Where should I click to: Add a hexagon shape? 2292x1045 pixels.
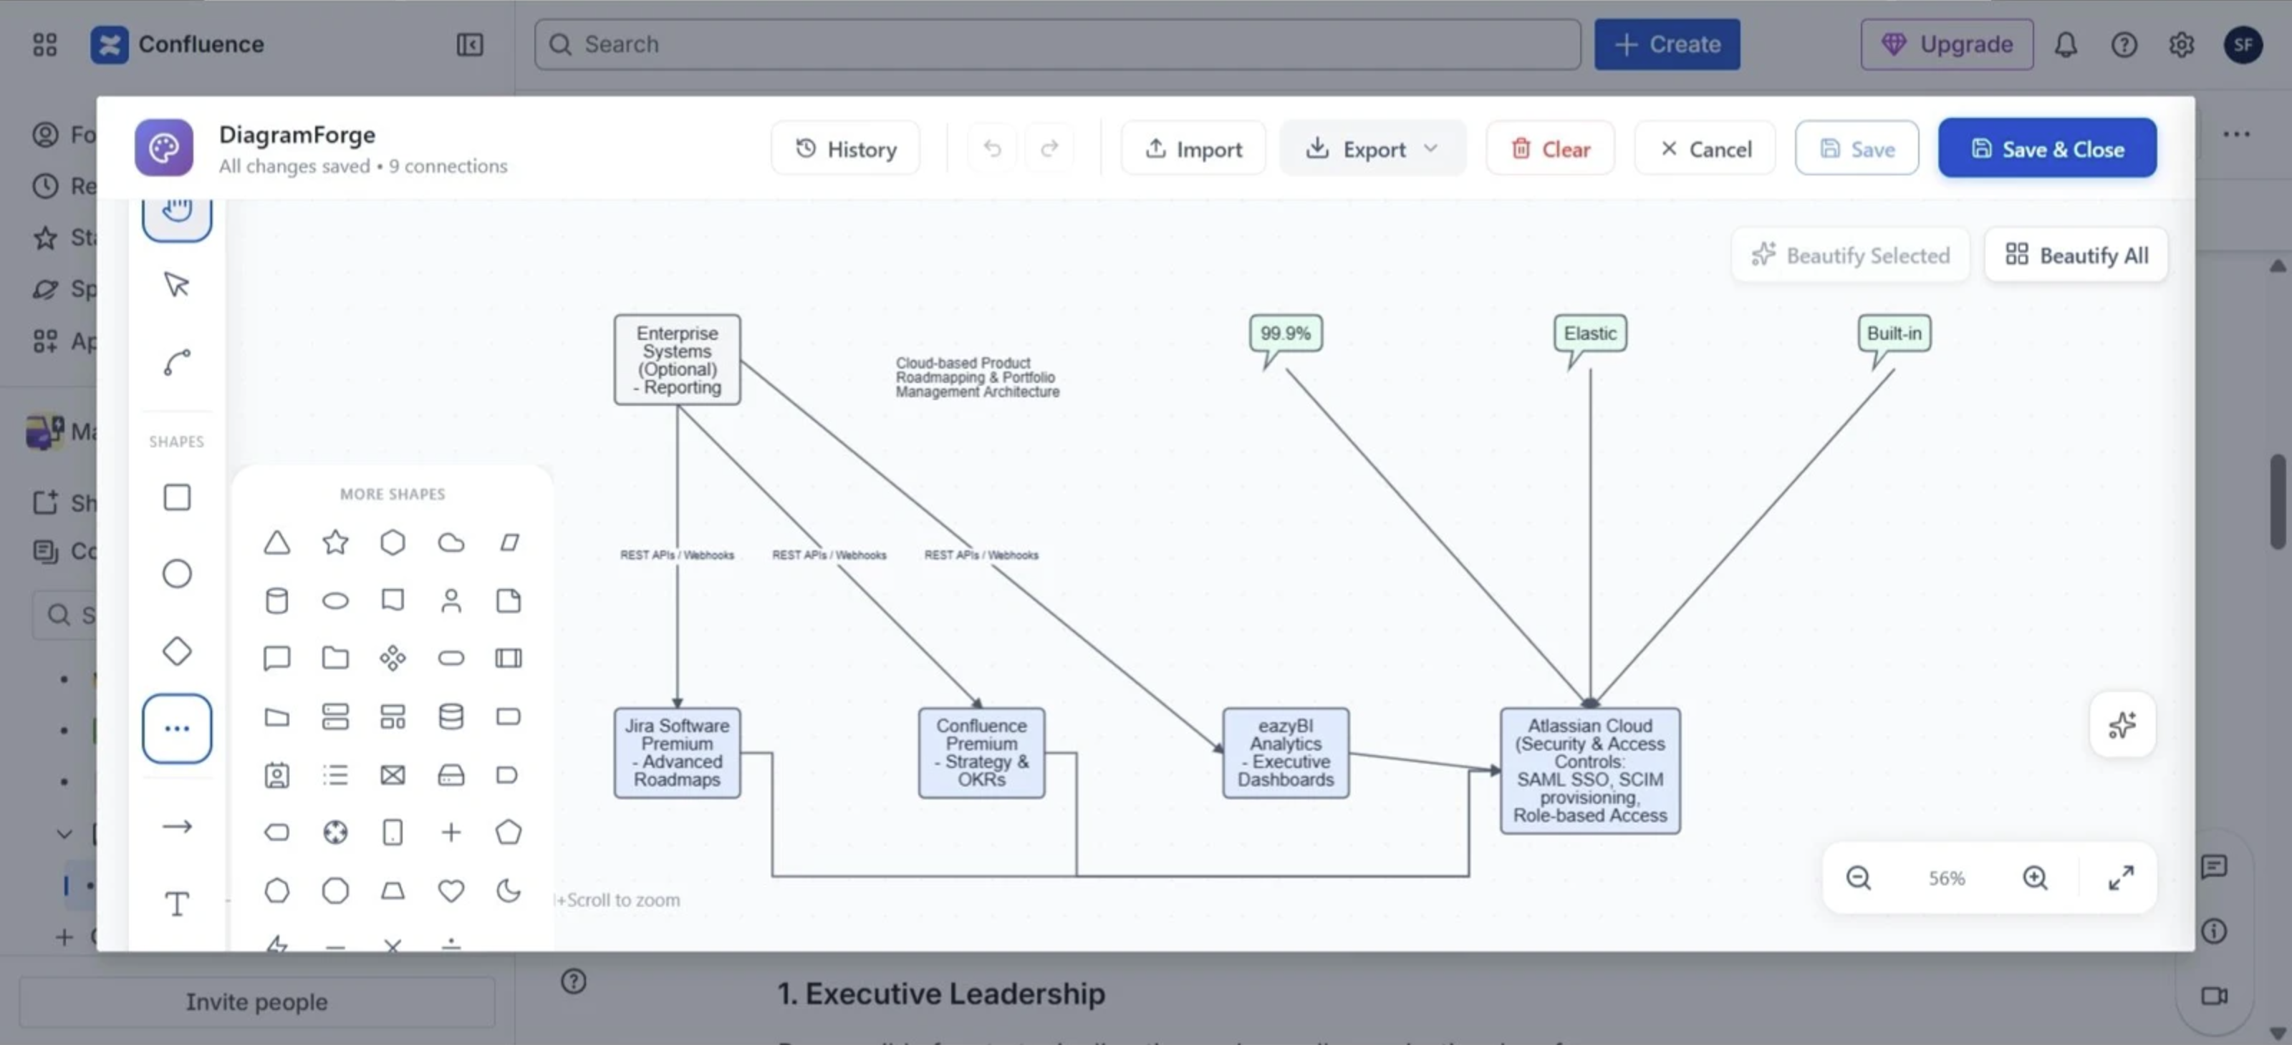click(393, 543)
